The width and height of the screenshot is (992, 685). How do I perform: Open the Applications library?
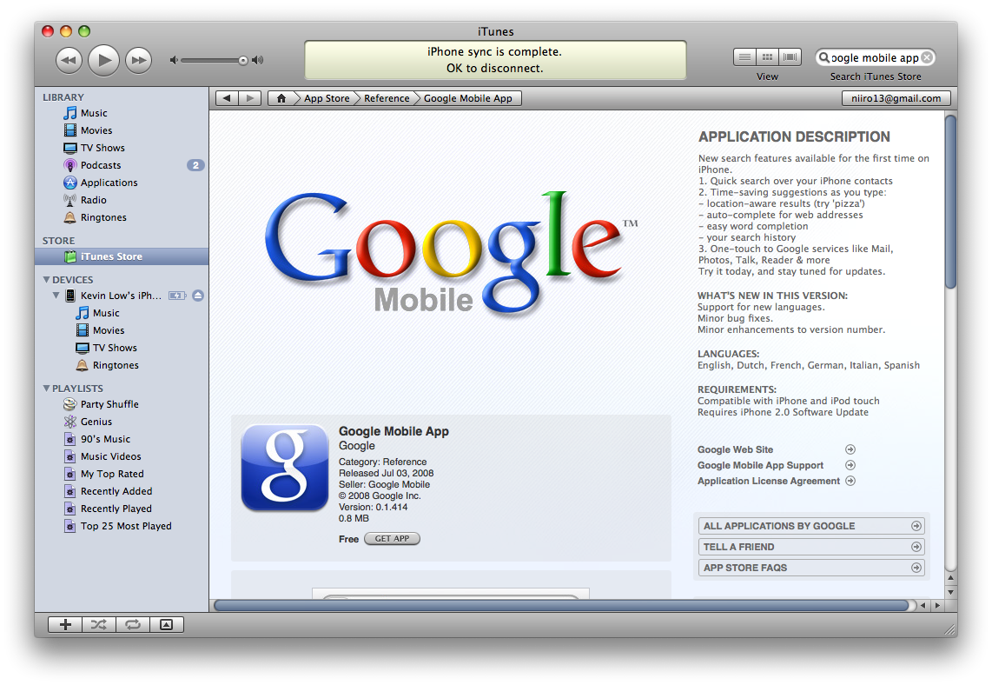(122, 183)
